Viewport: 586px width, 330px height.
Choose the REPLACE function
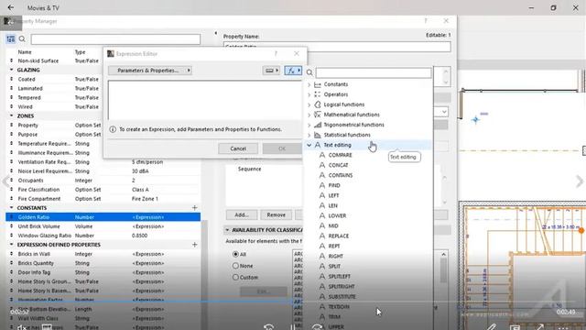coord(339,236)
